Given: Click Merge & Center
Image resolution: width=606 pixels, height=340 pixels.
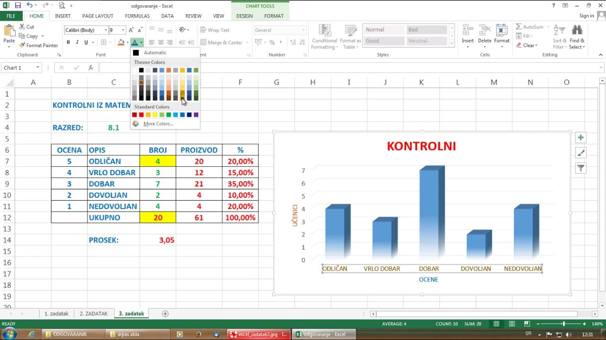Looking at the screenshot, I should tap(222, 42).
